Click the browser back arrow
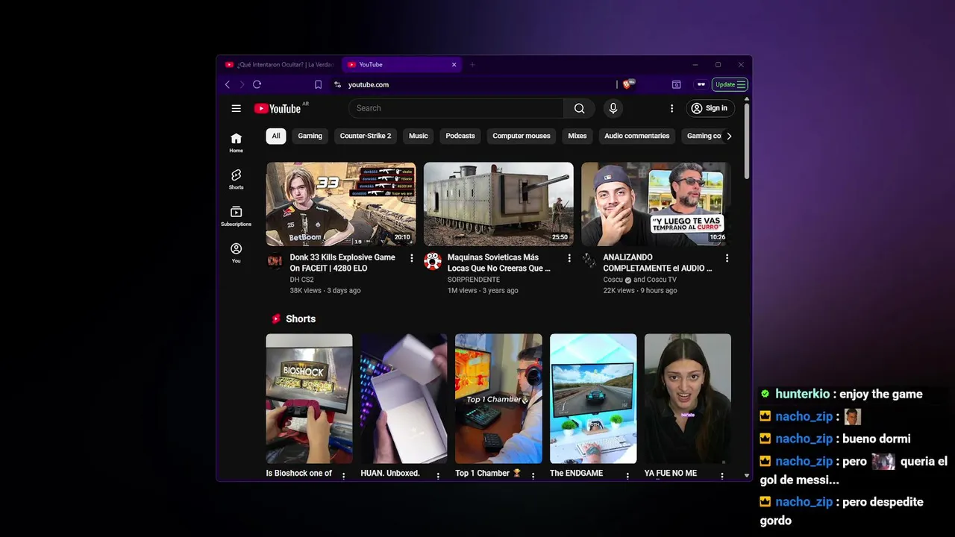Viewport: 955px width, 537px height. point(228,84)
